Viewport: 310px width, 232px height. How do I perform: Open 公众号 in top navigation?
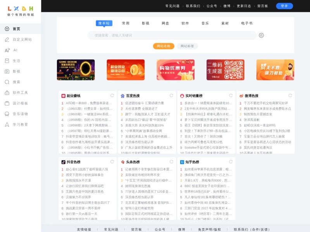point(212,6)
